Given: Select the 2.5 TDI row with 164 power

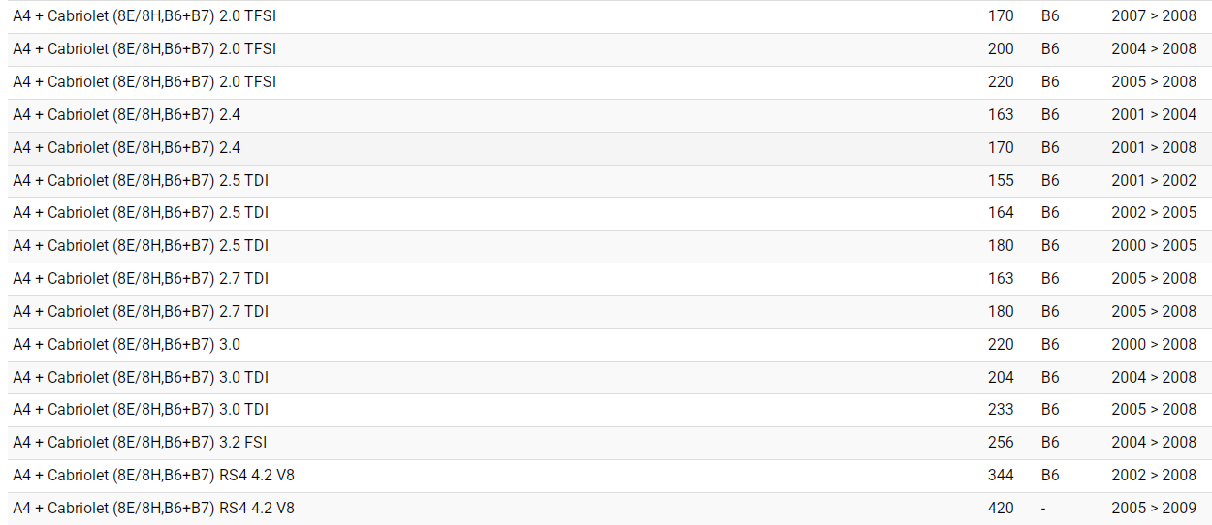Looking at the screenshot, I should point(141,213).
